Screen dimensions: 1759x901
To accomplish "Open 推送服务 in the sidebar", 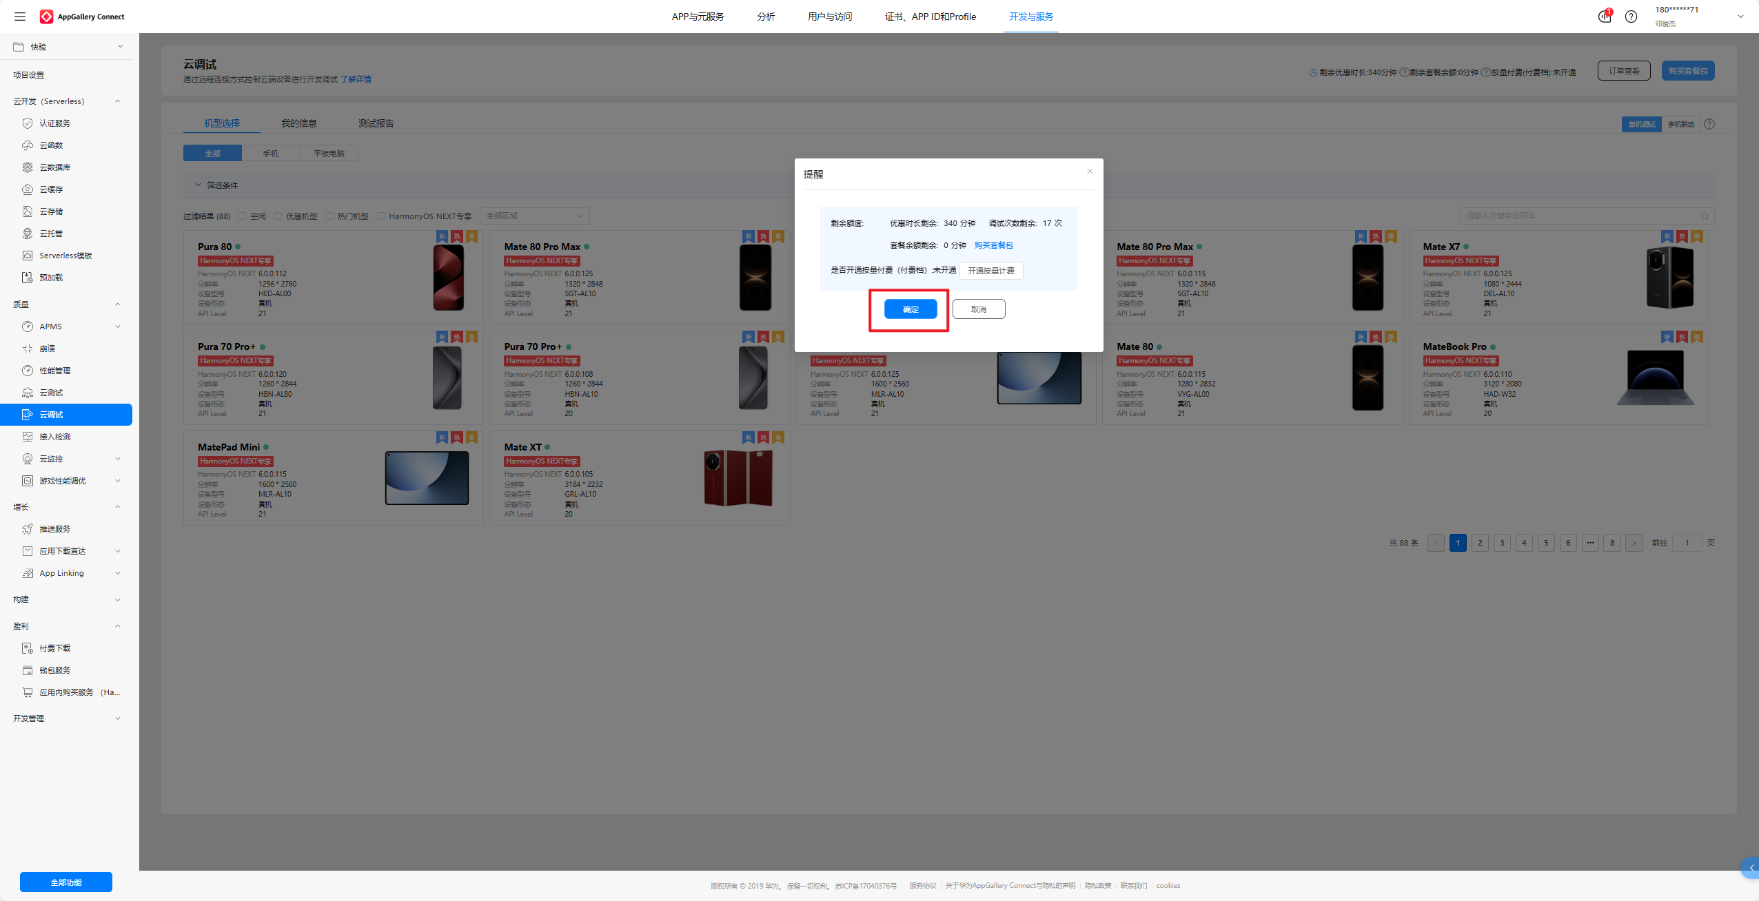I will [54, 529].
